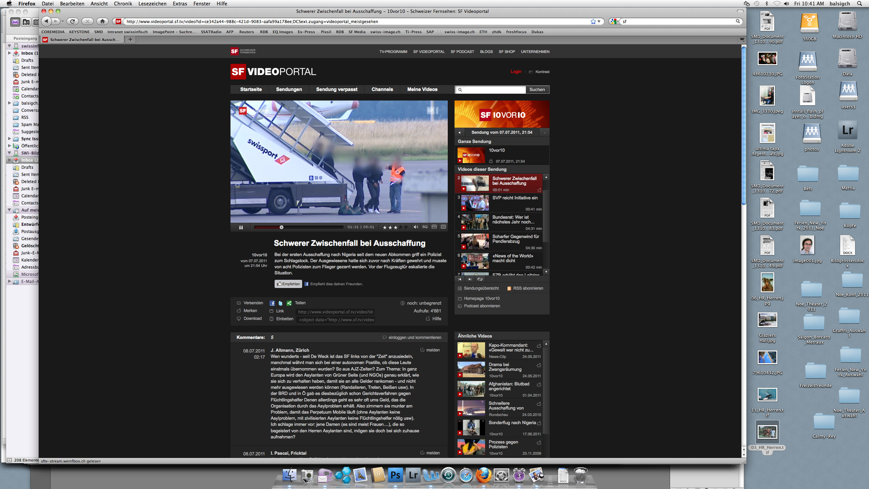Expand the Sync Issues mail folder
869x489 pixels.
click(10, 139)
